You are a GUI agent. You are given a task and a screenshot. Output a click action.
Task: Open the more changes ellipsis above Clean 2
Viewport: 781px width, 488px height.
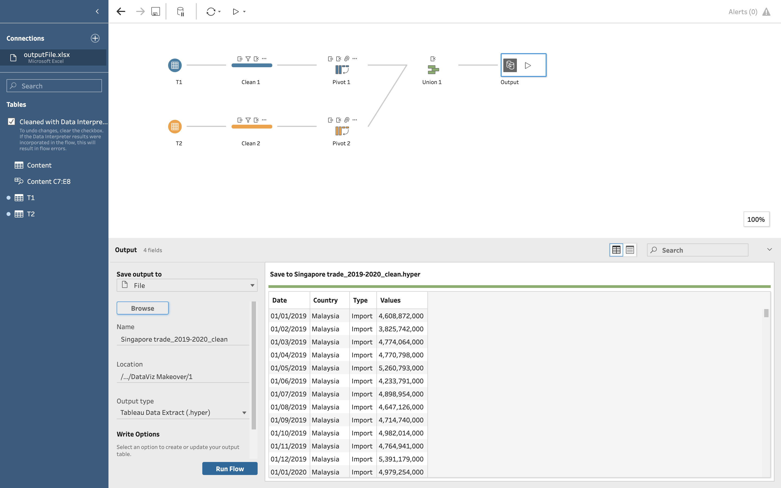pos(264,120)
